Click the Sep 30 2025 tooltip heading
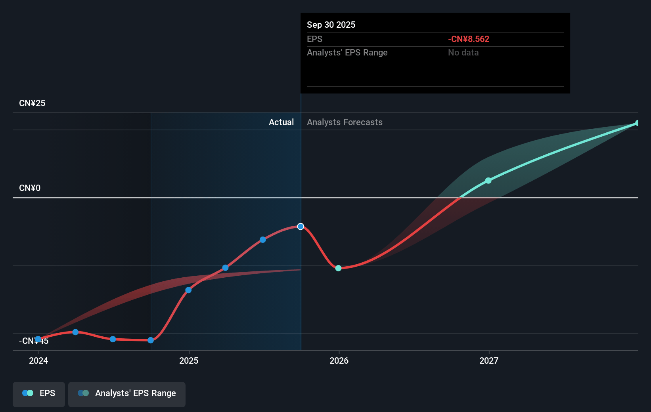The image size is (651, 412). [331, 25]
